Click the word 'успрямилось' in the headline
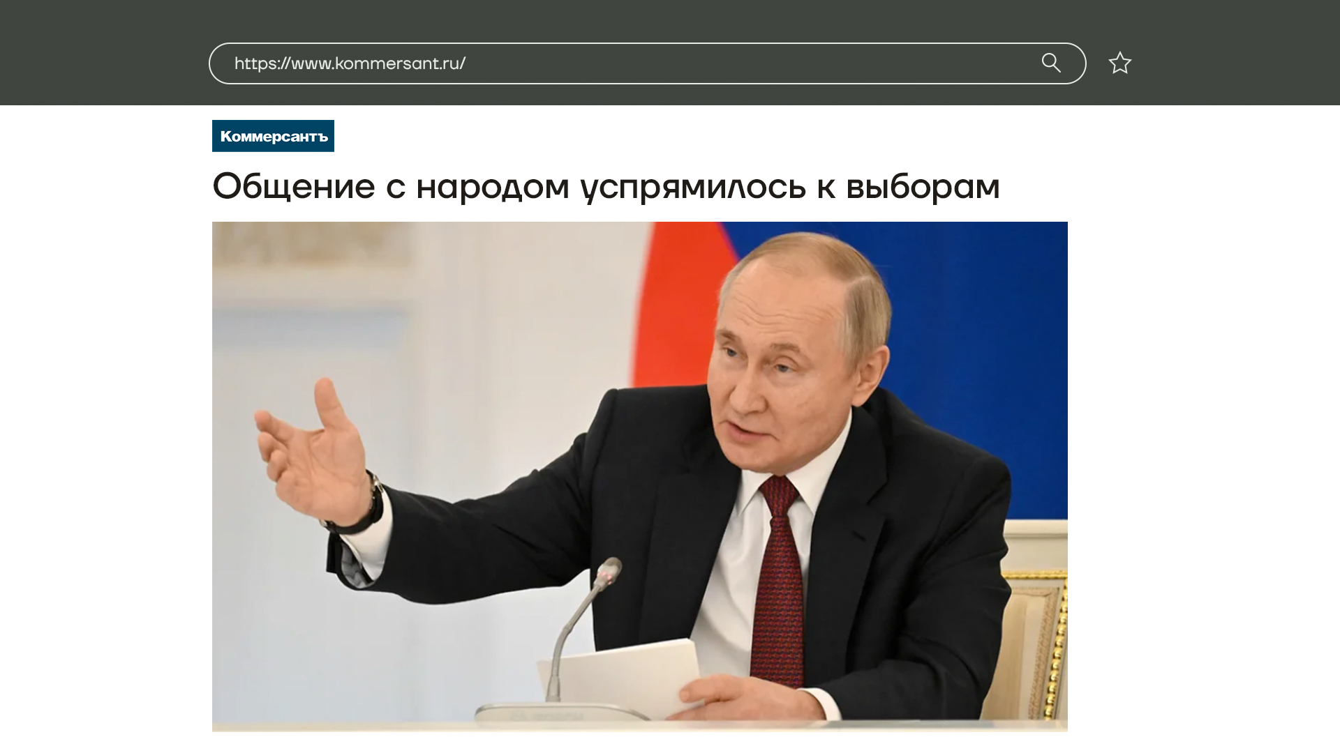 pos(693,187)
